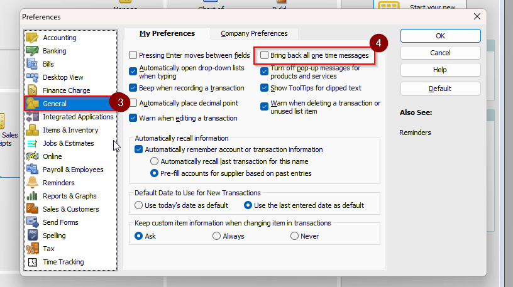Image resolution: width=513 pixels, height=287 pixels.
Task: Select Banking in the category list
Action: (54, 51)
